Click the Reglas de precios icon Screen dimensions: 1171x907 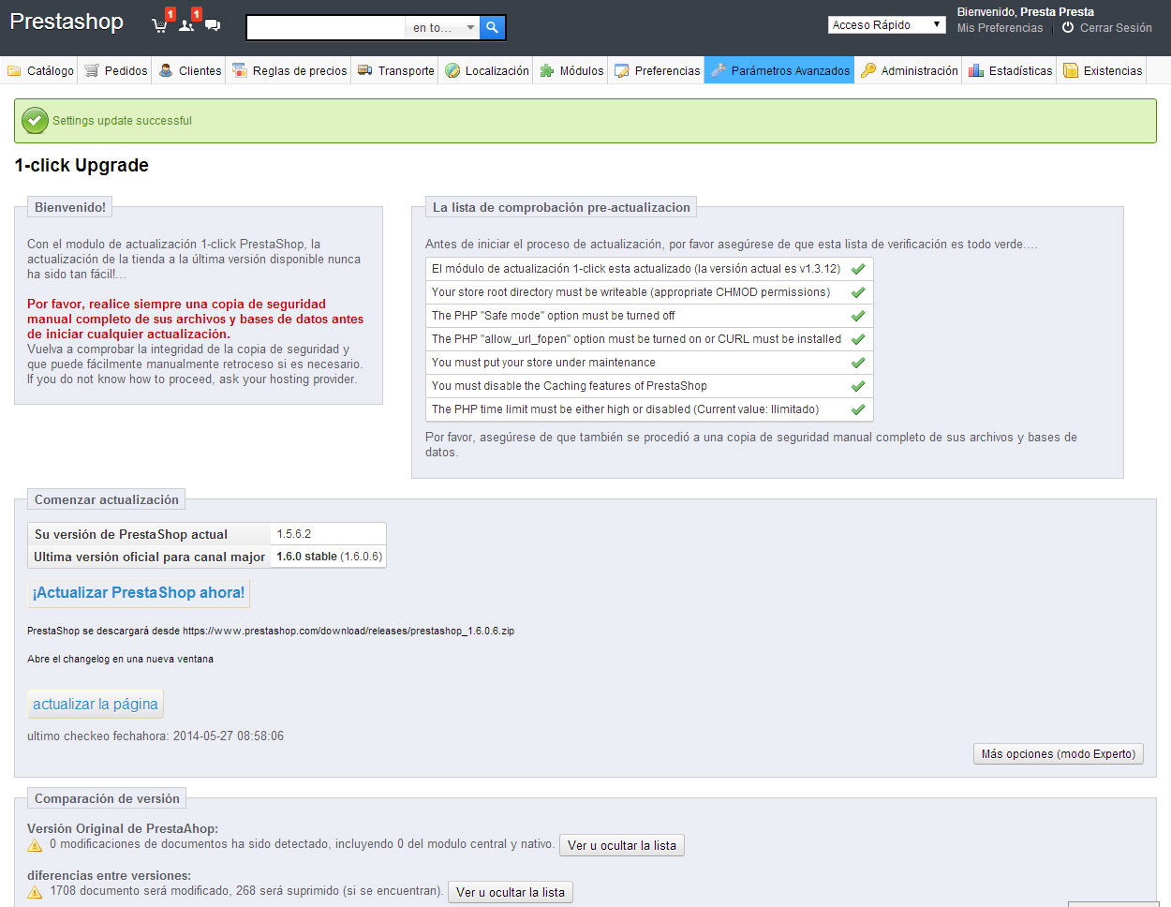(x=240, y=70)
